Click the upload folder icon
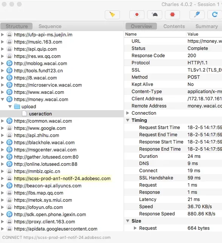This screenshot has width=222, height=243. [17, 106]
